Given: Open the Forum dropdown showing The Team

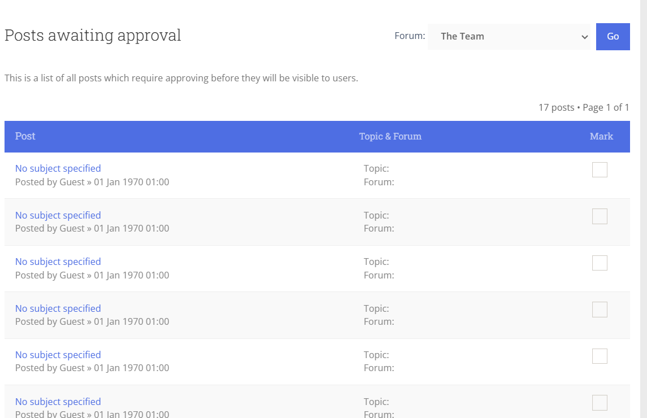Looking at the screenshot, I should click(x=509, y=37).
